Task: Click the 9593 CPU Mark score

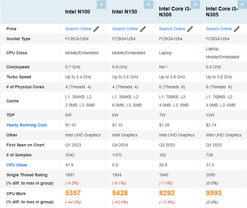Action: click(x=214, y=193)
